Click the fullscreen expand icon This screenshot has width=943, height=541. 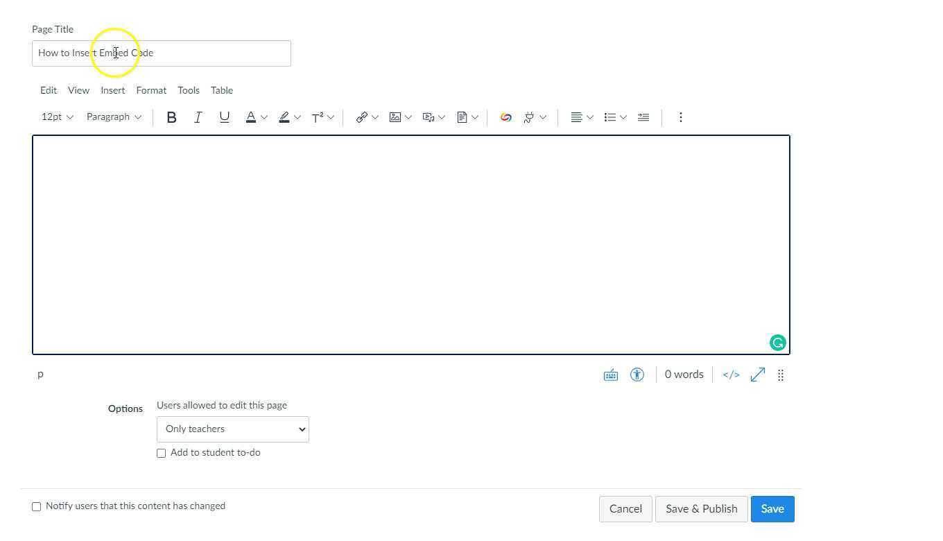click(757, 375)
